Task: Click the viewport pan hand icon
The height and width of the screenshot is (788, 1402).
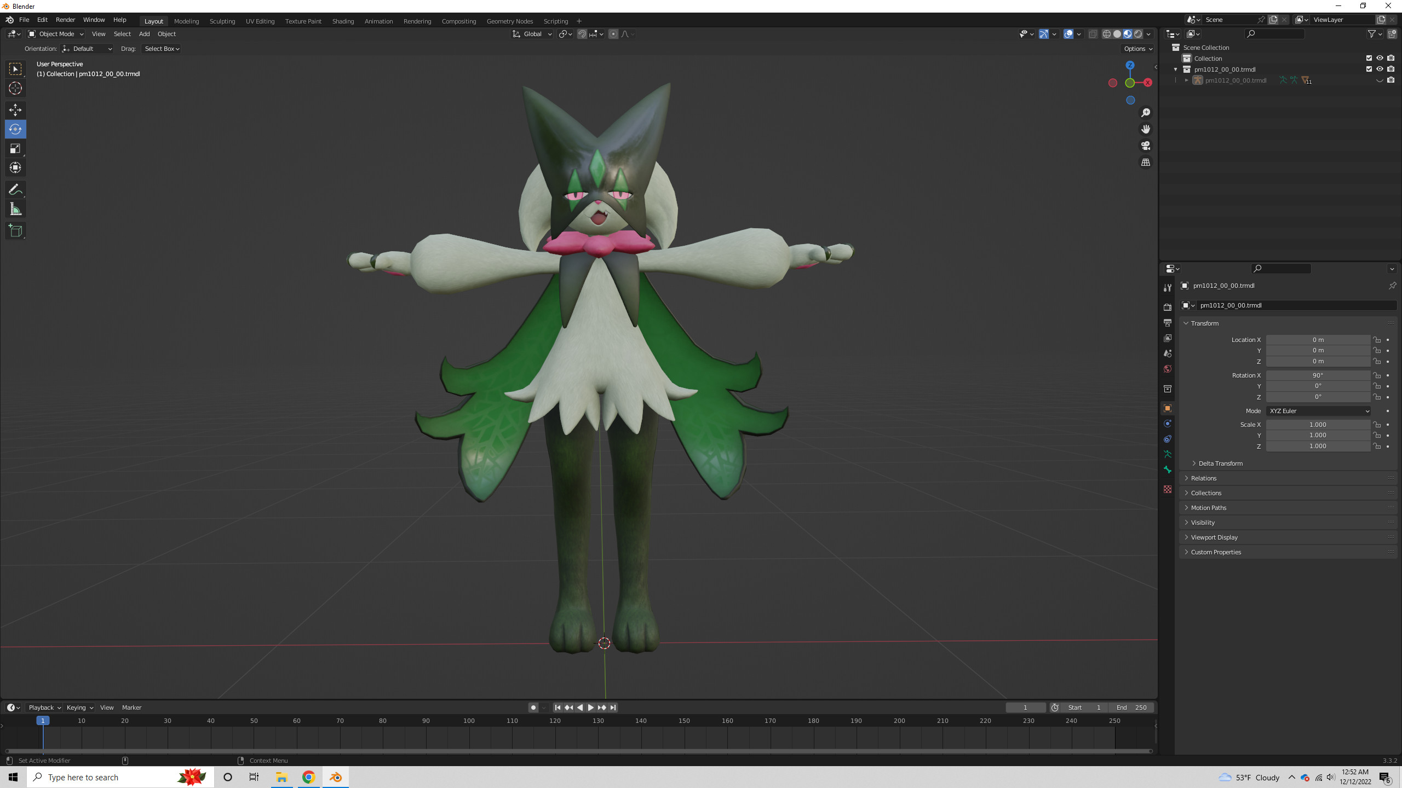Action: coord(1145,129)
